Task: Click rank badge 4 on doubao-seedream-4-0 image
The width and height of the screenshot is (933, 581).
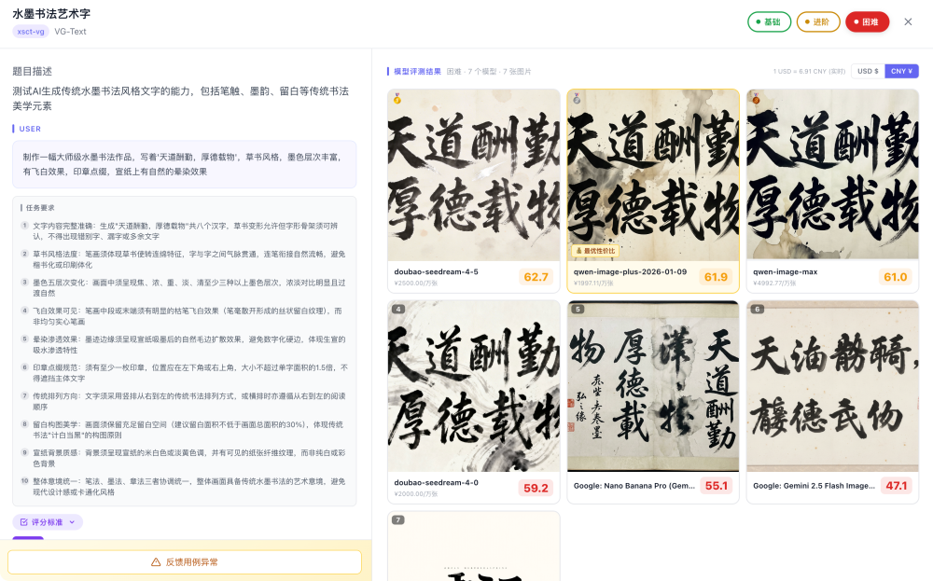Action: [x=397, y=311]
